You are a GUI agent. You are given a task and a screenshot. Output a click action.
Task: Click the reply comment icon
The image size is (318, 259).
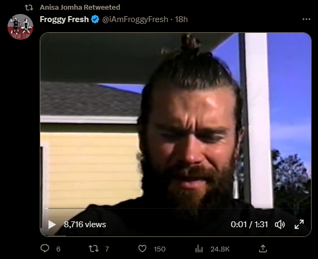pos(45,248)
